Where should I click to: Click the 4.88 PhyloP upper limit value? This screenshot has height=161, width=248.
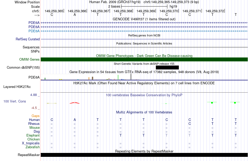33,95
